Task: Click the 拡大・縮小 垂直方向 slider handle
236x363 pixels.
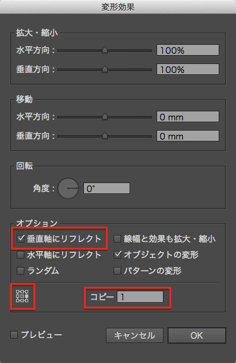Action: 105,69
